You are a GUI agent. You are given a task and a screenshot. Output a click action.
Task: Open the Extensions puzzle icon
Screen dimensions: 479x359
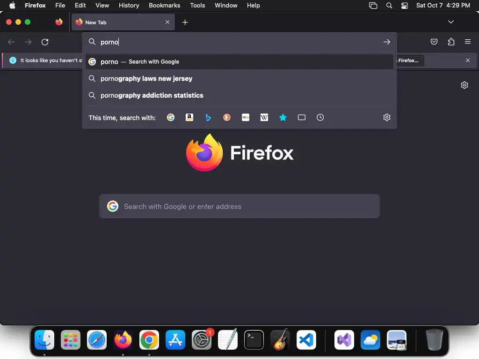pyautogui.click(x=451, y=42)
